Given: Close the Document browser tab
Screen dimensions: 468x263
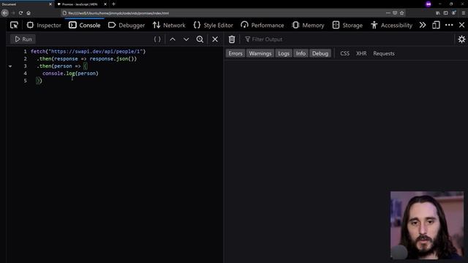Looking at the screenshot, I should (x=50, y=4).
